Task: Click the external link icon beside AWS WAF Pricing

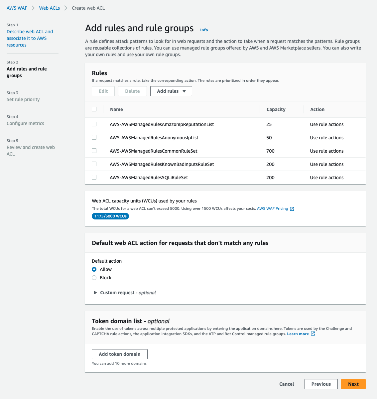Action: [x=292, y=209]
